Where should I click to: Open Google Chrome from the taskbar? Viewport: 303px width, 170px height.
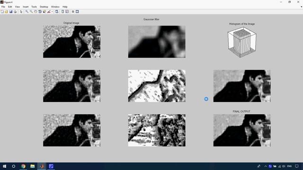coord(23,166)
